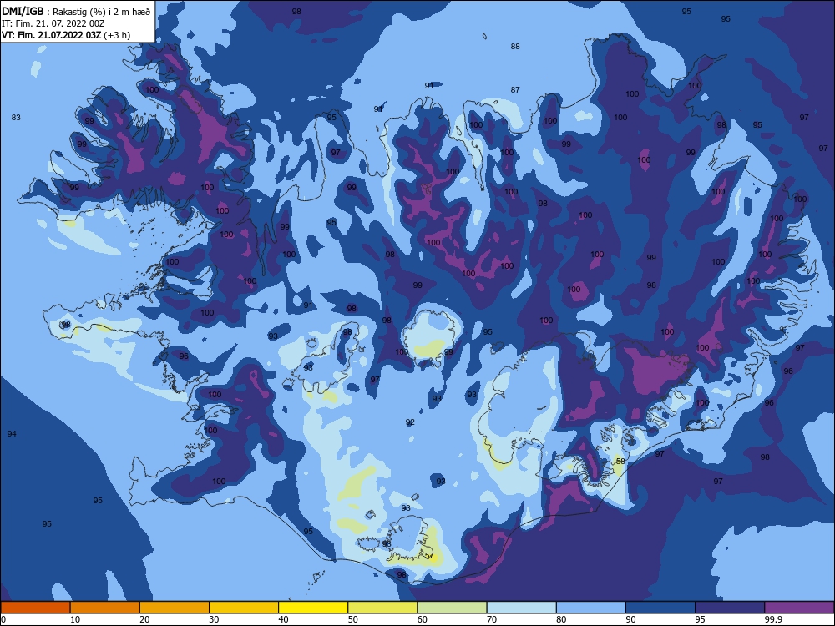Image resolution: width=835 pixels, height=626 pixels.
Task: Click the '58' humidity value on the map
Action: click(620, 461)
